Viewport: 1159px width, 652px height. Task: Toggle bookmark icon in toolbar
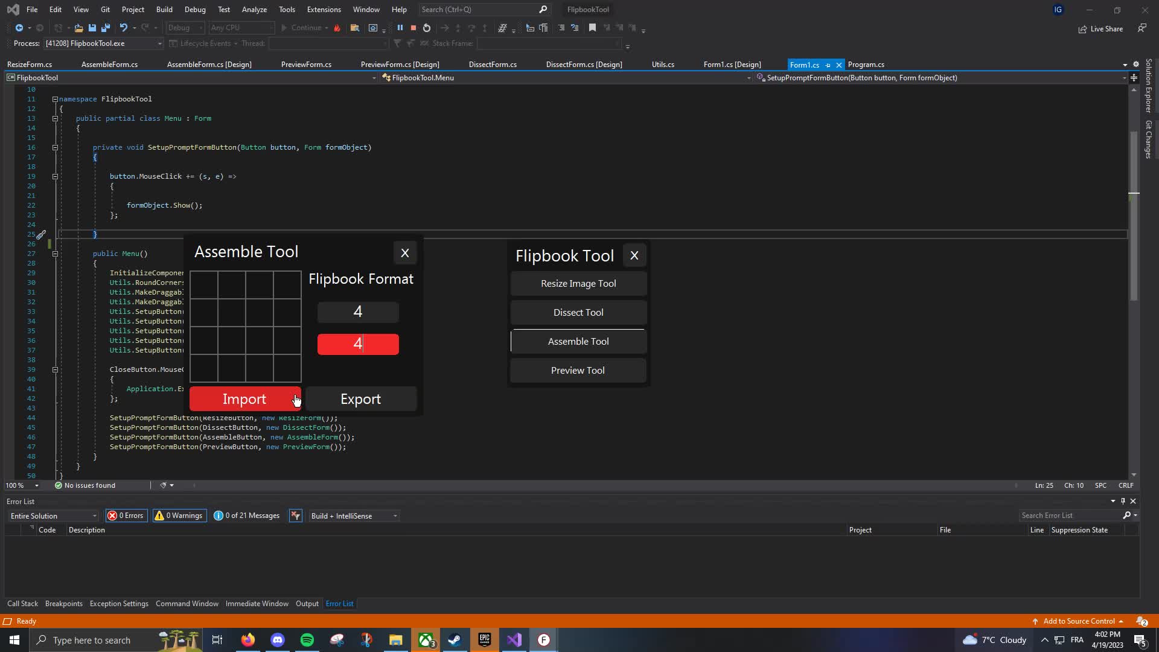pyautogui.click(x=592, y=28)
